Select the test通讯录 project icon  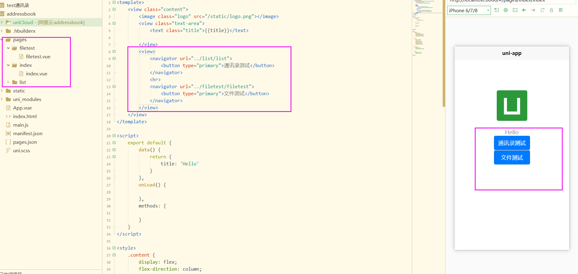tap(2, 5)
